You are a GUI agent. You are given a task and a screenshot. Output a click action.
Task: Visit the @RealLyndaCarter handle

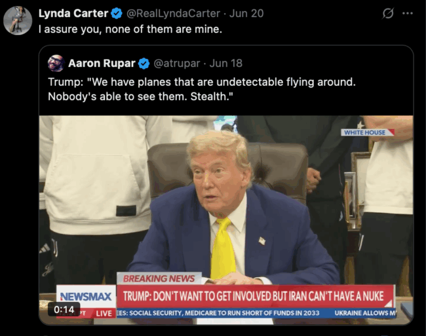[173, 13]
